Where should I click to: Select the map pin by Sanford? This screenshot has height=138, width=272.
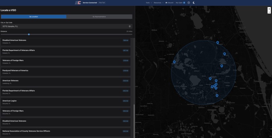[222, 66]
